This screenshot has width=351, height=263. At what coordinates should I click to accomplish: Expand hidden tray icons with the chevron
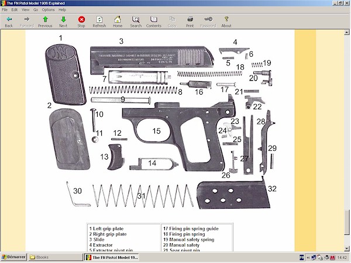pos(308,258)
